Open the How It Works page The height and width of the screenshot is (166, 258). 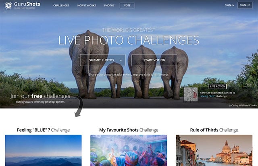pos(87,5)
